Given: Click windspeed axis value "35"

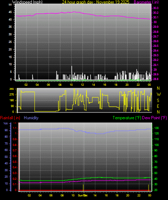Looking at the screenshot, I should (10, 27).
